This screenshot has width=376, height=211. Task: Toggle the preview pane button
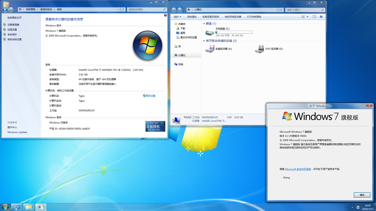click(314, 17)
